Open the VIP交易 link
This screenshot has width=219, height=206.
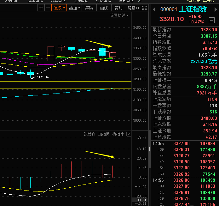193,1
